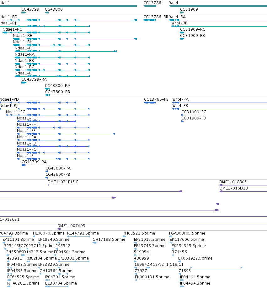This screenshot has height=288, width=267.
Task: Click the exon glyph under CG13786-RB
Action: pos(150,20)
